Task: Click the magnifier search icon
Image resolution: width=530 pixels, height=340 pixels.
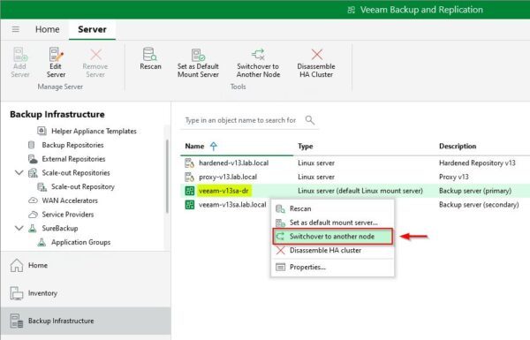Action: [x=310, y=120]
